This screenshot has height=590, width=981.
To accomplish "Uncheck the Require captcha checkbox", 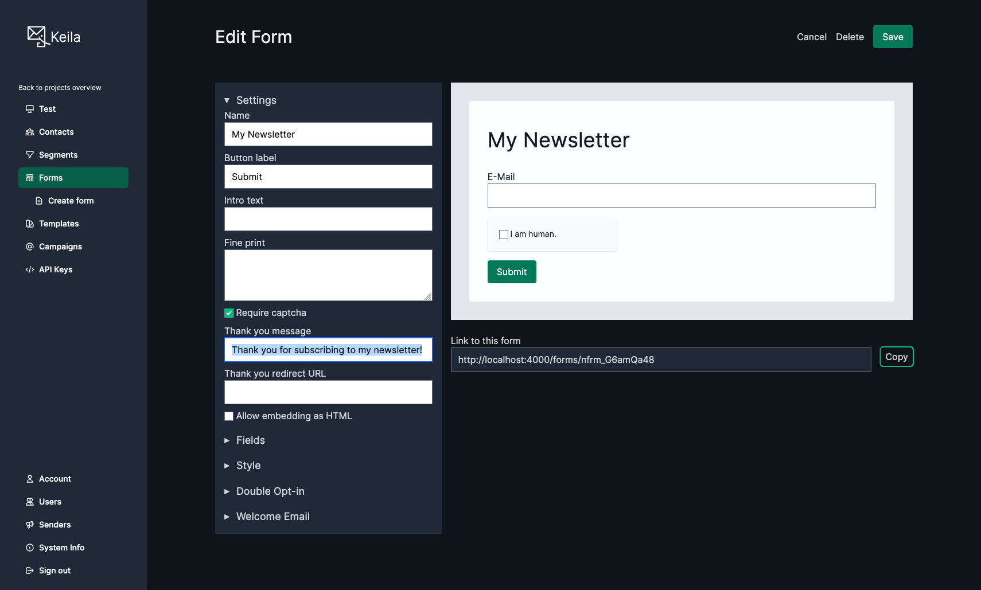I will (229, 313).
